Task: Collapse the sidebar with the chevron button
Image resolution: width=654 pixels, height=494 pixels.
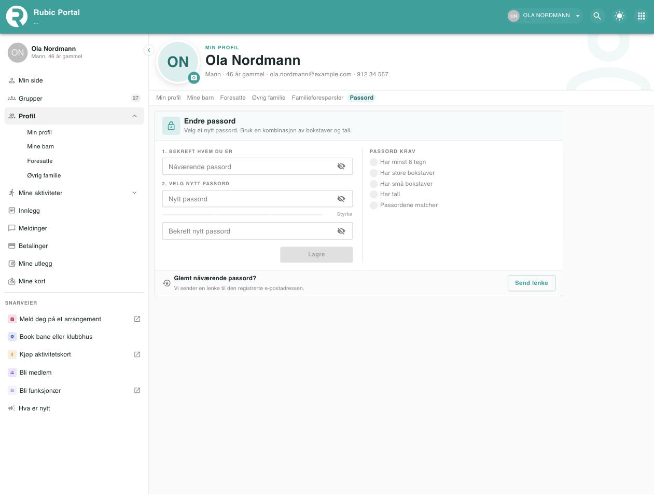Action: 149,50
